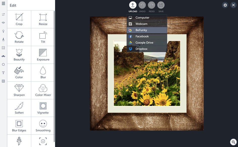
Task: Select the Color tool
Action: click(19, 72)
